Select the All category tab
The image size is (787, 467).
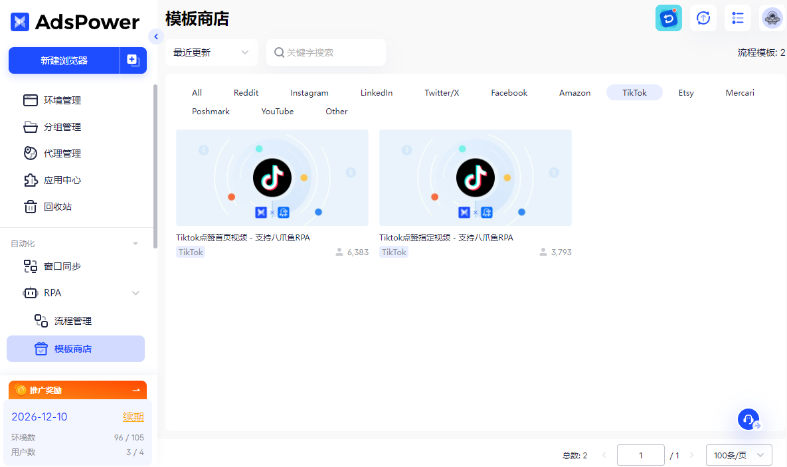click(197, 93)
